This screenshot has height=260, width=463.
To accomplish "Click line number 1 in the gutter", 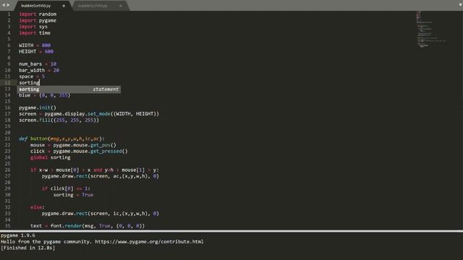I will [9, 14].
